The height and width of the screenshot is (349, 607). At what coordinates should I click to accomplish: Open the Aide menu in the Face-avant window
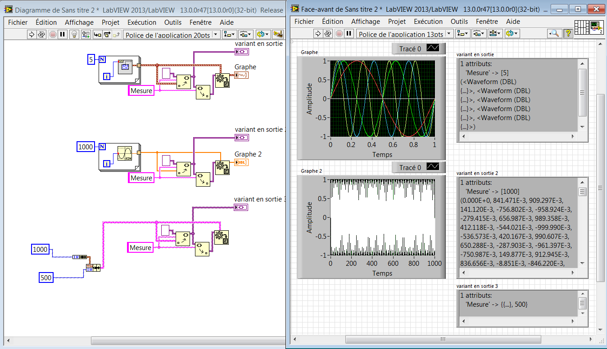(x=513, y=21)
